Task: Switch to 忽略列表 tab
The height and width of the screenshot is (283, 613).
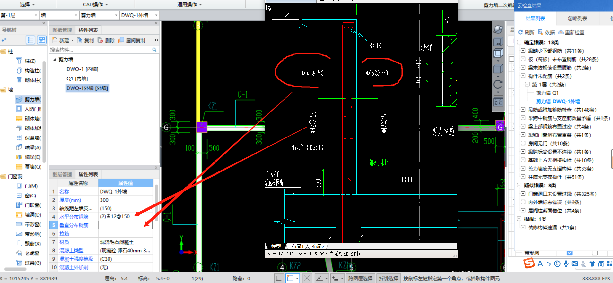Action: [577, 18]
